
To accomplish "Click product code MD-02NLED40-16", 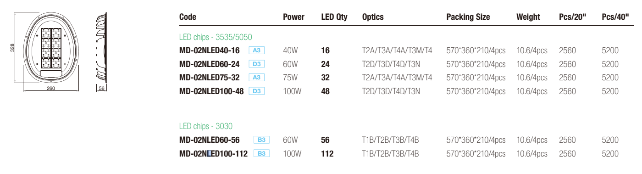I will click(x=210, y=51).
